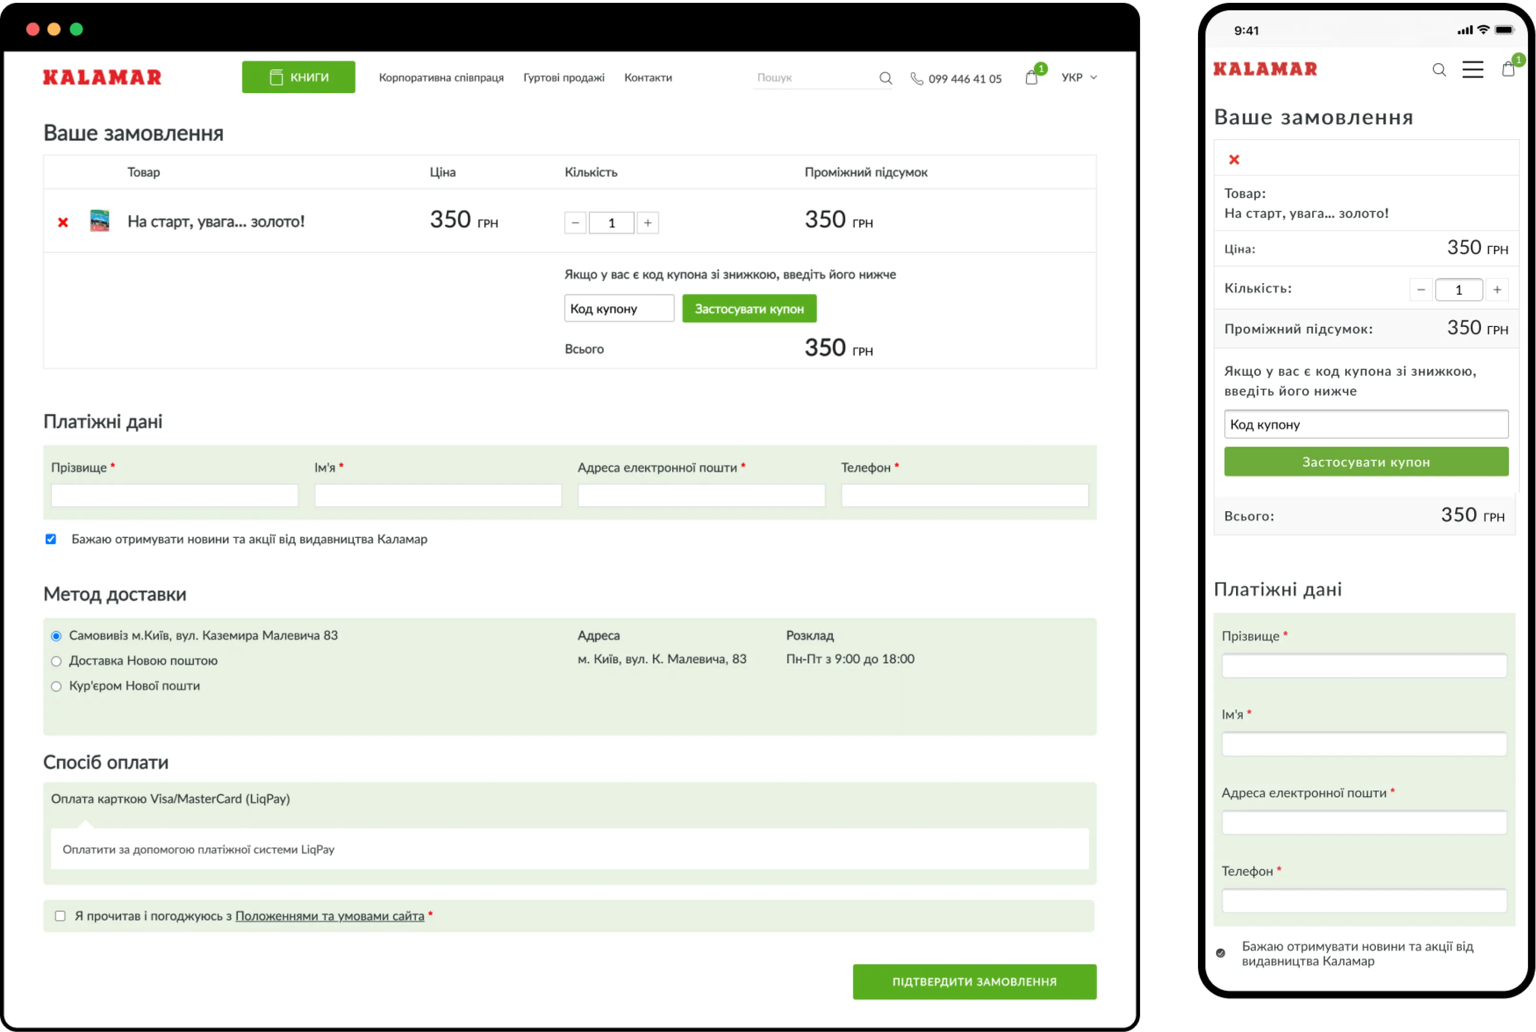Click the phone icon in header

[x=917, y=79]
